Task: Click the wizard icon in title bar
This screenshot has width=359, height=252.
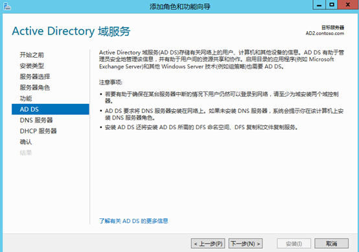Action: (x=7, y=6)
